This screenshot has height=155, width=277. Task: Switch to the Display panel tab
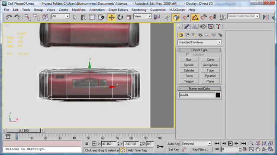click(x=211, y=27)
